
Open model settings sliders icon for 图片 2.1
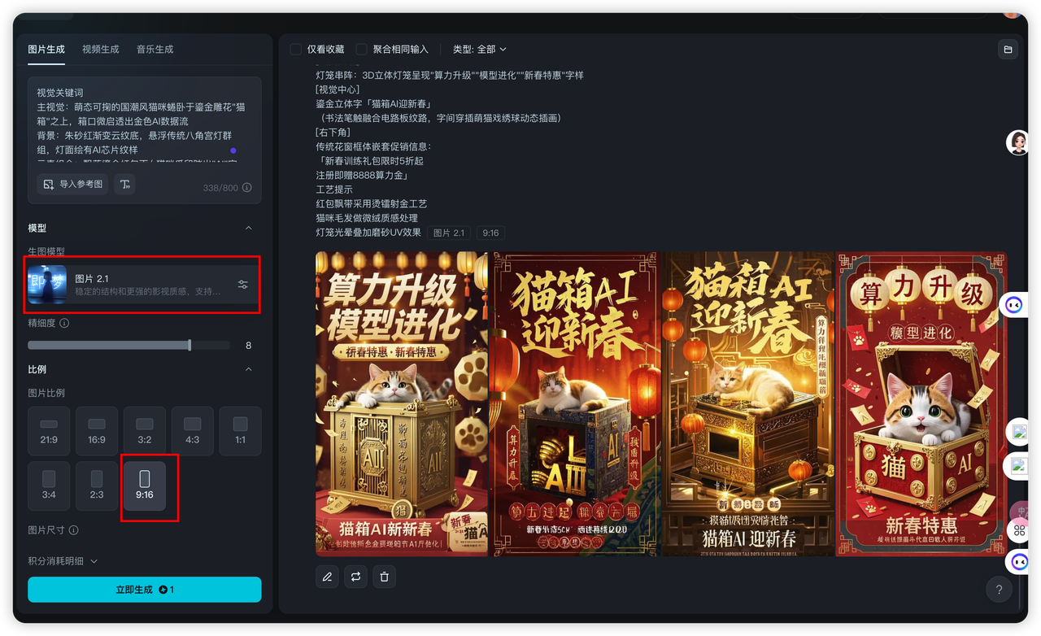coord(243,285)
